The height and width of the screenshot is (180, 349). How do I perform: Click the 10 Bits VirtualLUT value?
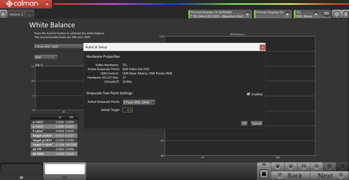(x=127, y=82)
